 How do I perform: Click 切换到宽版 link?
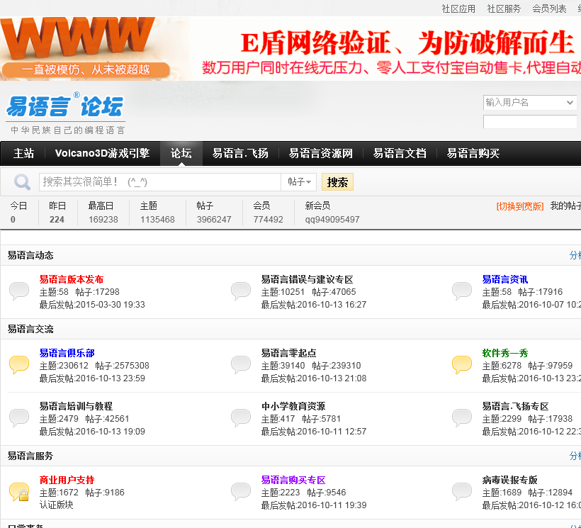520,206
